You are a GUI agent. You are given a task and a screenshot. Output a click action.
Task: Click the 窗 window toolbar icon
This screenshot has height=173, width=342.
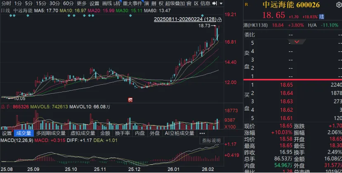(189, 3)
